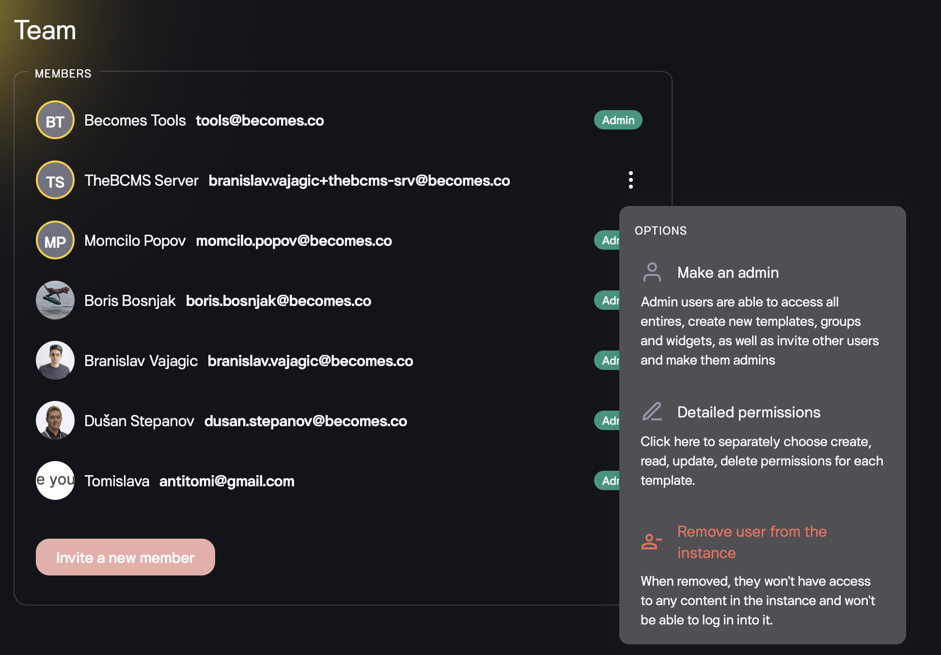Click tools@becomes.co email address
The height and width of the screenshot is (655, 941).
pyautogui.click(x=260, y=121)
